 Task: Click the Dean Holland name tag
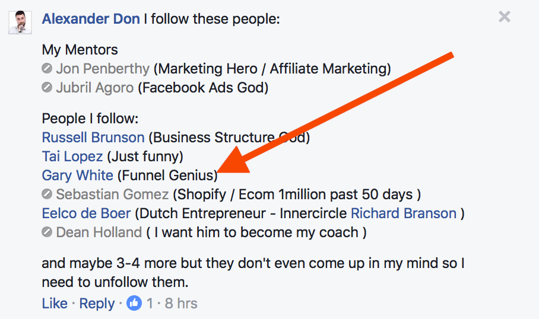point(99,232)
